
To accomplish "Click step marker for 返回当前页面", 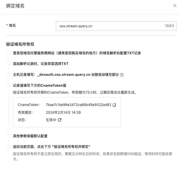I will click(x=9, y=146).
